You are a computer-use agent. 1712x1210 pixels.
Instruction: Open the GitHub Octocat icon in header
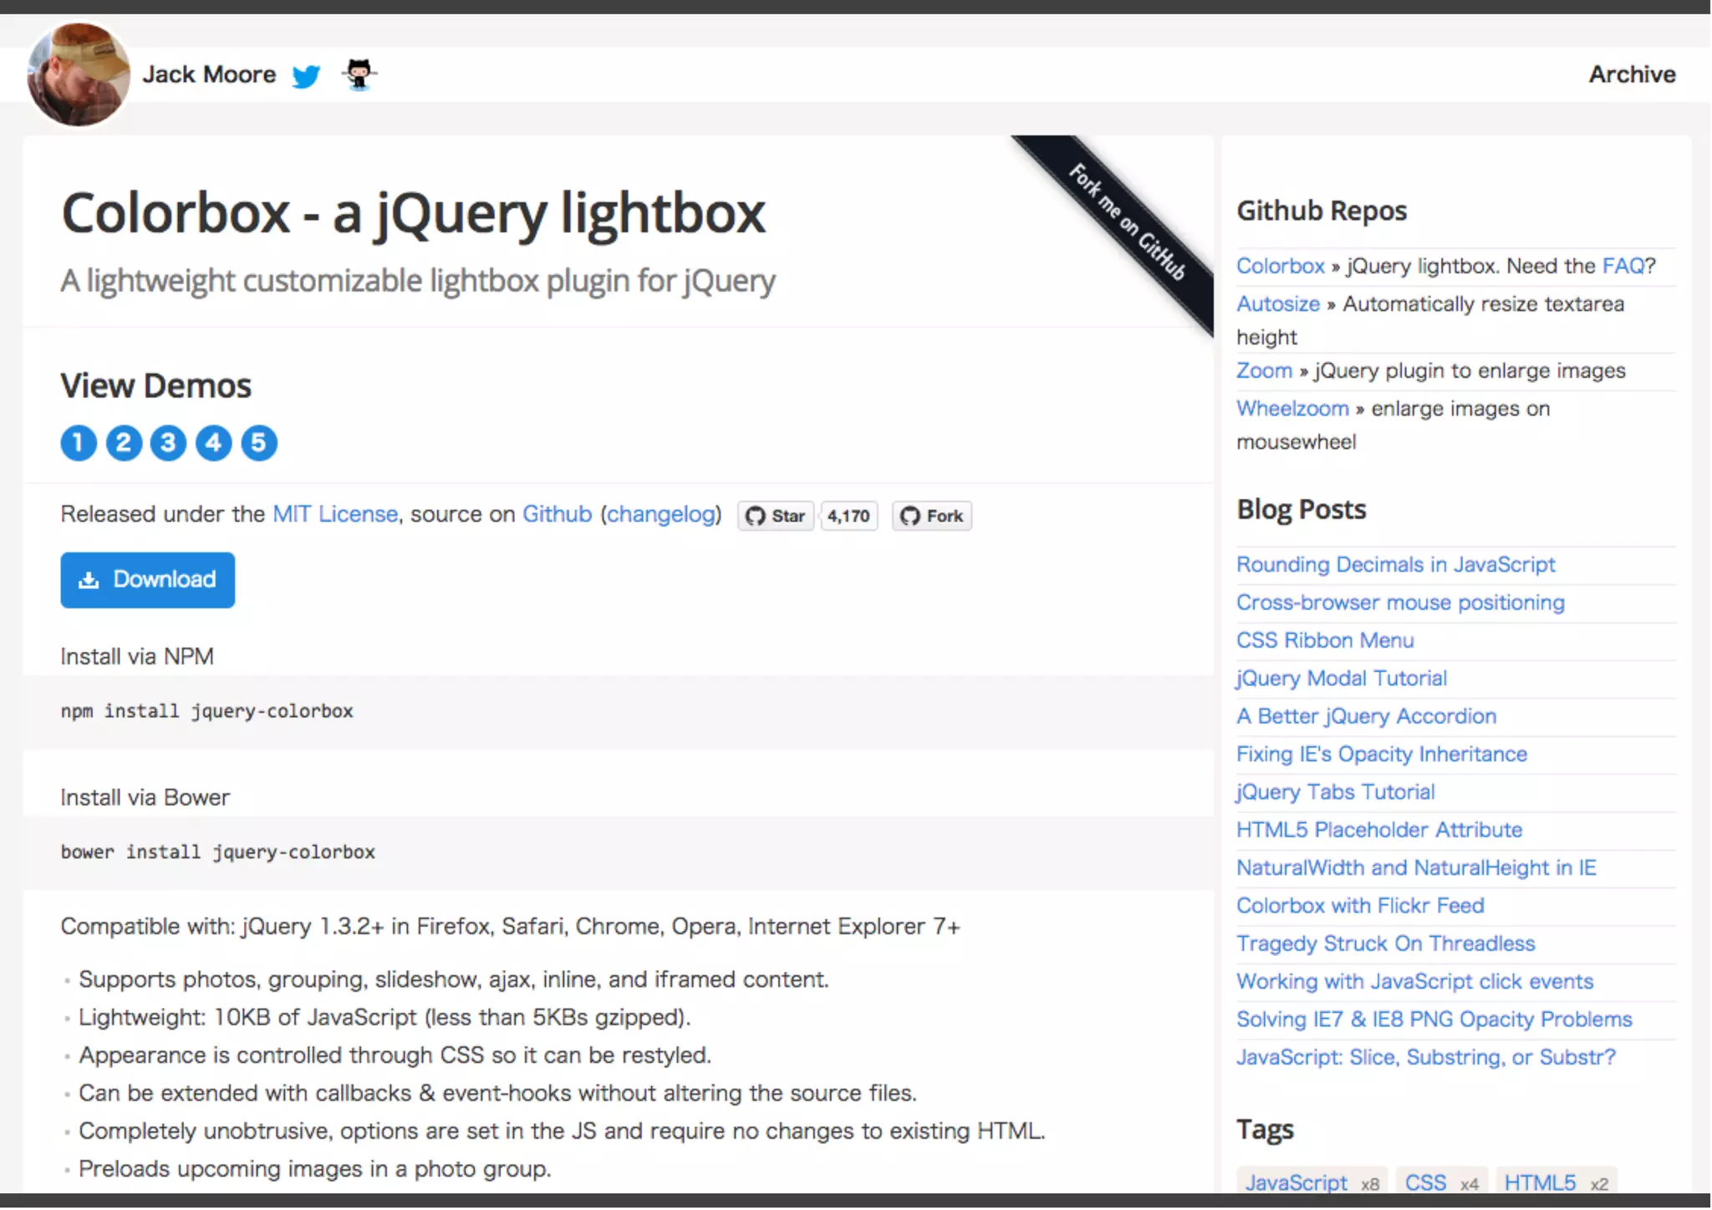(x=359, y=74)
